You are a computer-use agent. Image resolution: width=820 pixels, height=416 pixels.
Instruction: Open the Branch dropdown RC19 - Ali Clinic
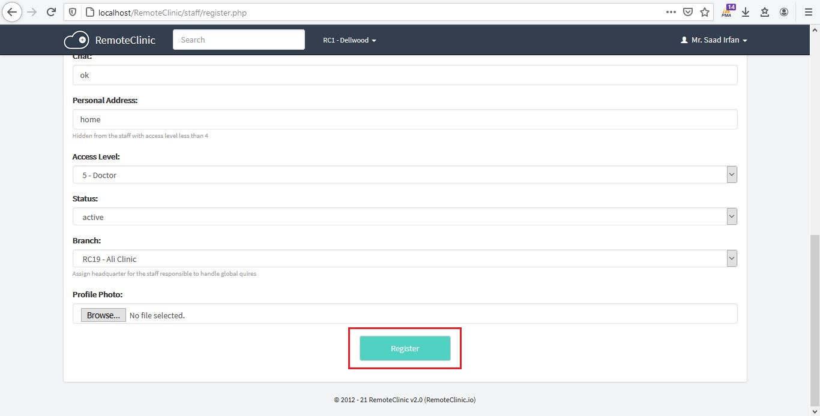click(405, 258)
